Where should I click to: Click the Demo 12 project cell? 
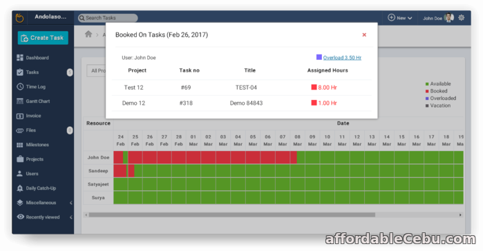(133, 103)
